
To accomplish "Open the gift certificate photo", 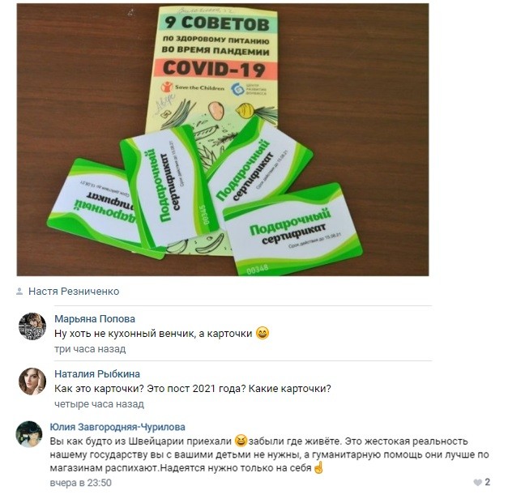I will (223, 139).
